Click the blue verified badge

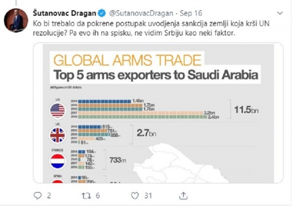pyautogui.click(x=101, y=13)
